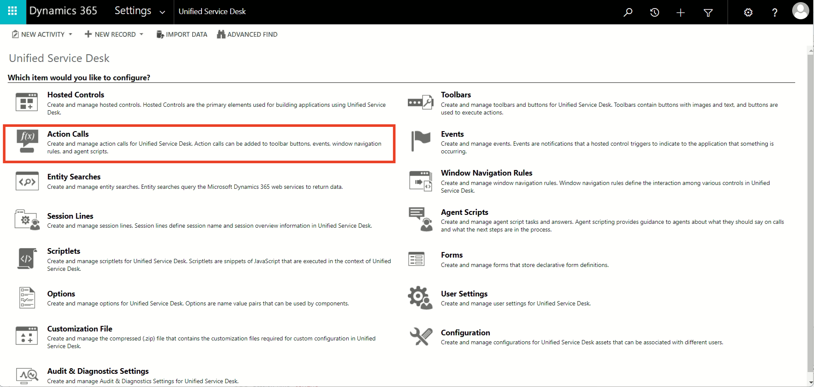Open the Scriptlets link

tap(64, 251)
